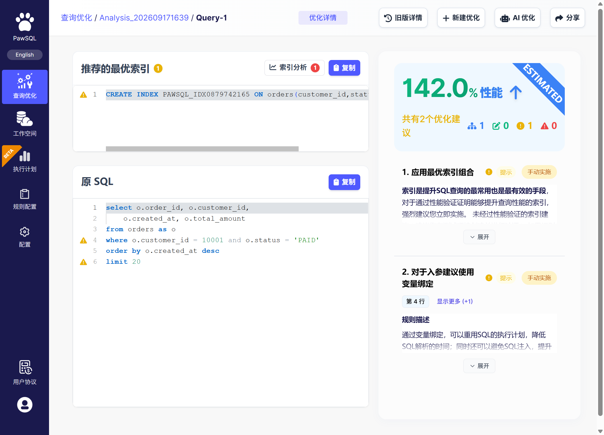Start AI 优化
604x435 pixels.
pos(517,18)
